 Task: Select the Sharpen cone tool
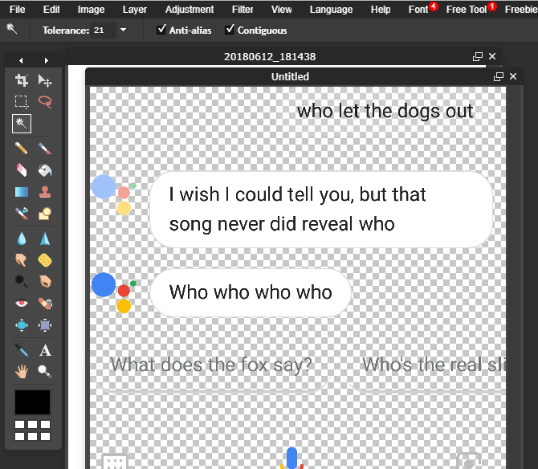(45, 239)
